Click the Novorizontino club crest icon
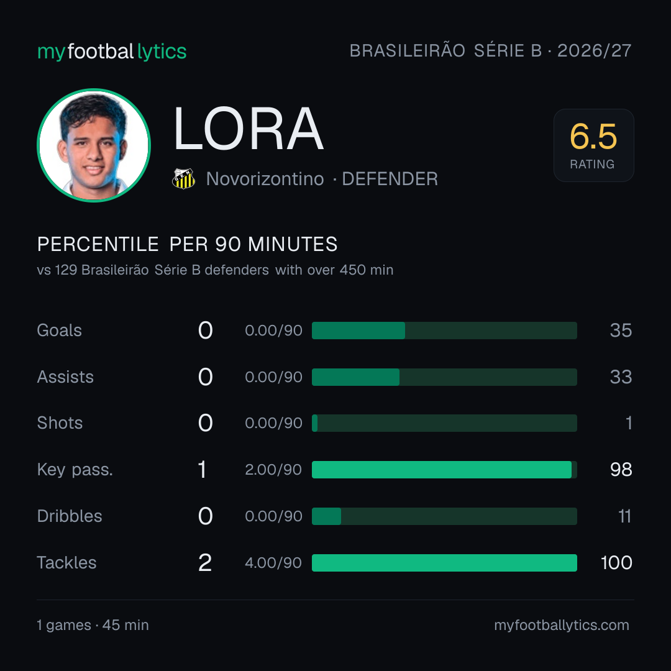Viewport: 671px width, 671px height. [183, 179]
